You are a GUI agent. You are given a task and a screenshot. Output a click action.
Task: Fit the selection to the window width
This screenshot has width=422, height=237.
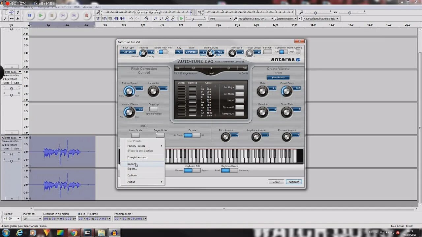[167, 19]
